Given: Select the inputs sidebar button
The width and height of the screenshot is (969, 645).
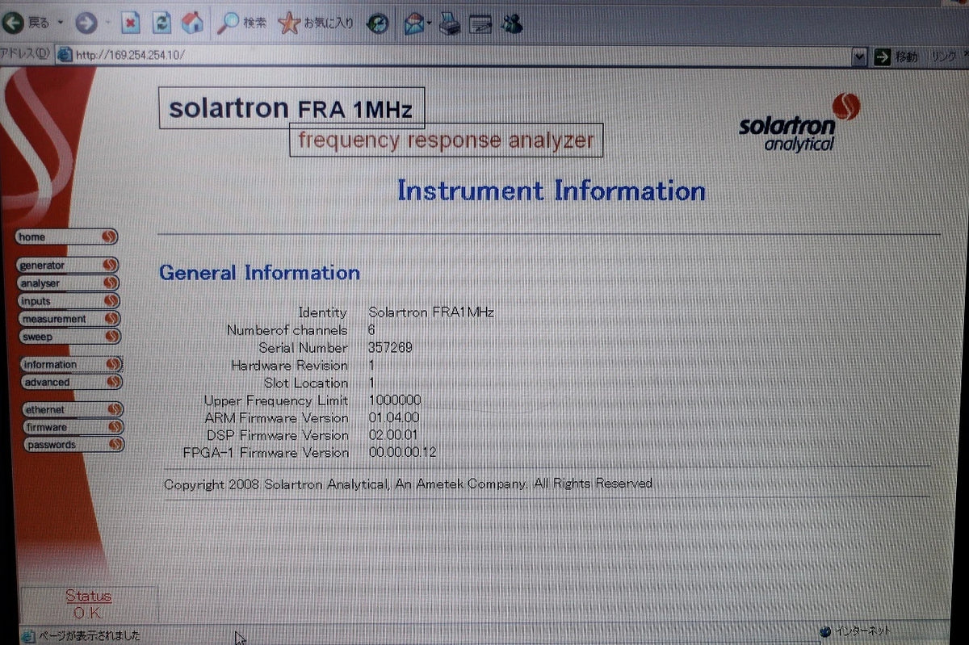Looking at the screenshot, I should pos(69,301).
